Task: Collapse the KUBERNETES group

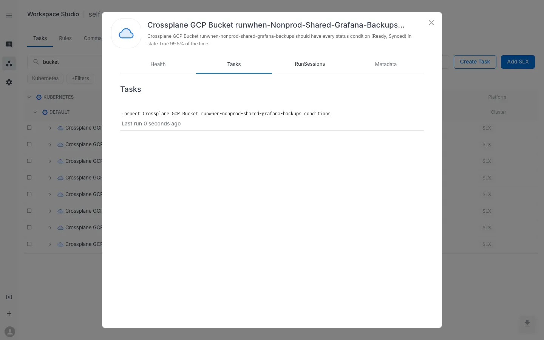Action: pos(29,97)
